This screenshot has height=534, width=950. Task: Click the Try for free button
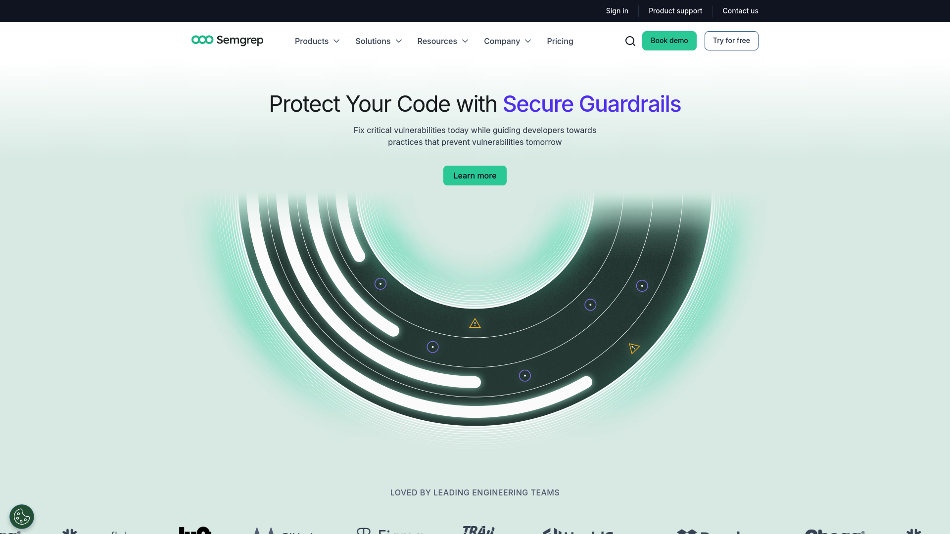(731, 41)
